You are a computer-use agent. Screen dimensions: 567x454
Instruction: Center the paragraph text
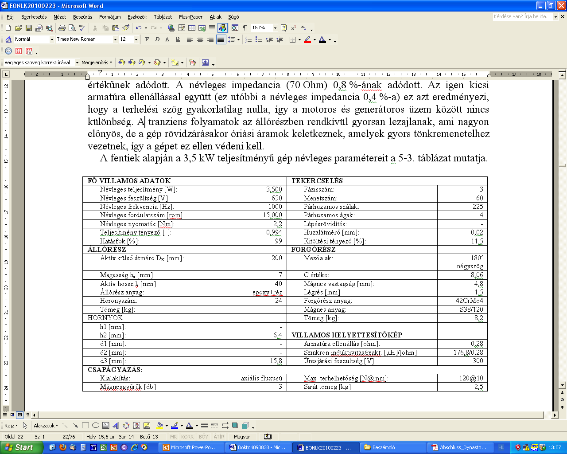point(200,39)
